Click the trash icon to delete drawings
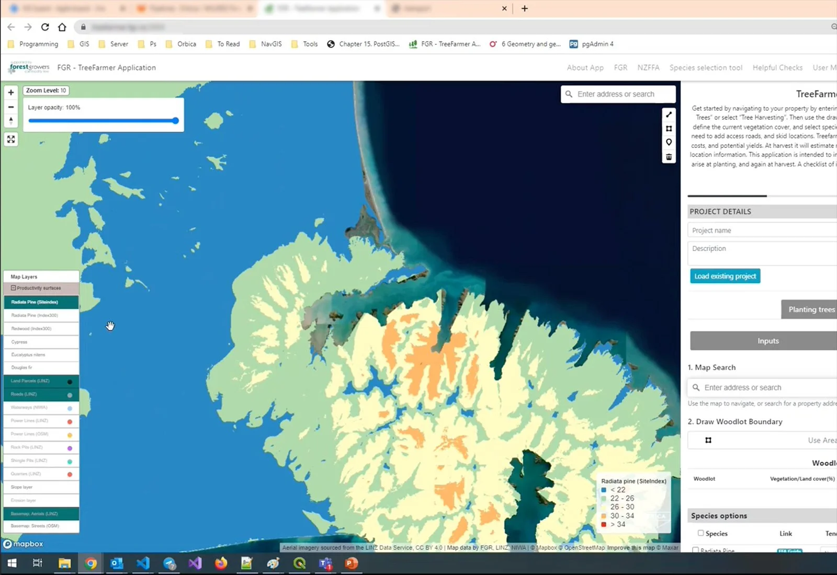This screenshot has width=837, height=575. point(669,156)
